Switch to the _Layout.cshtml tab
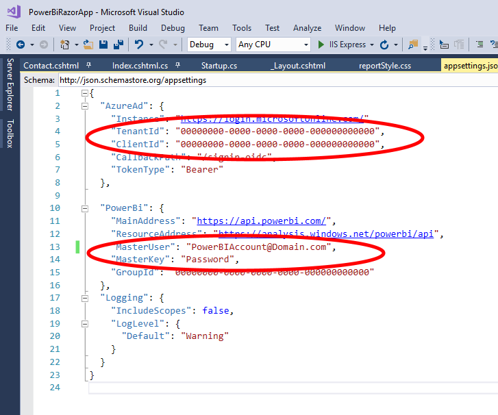Viewport: 498px width, 415px height. (298, 66)
